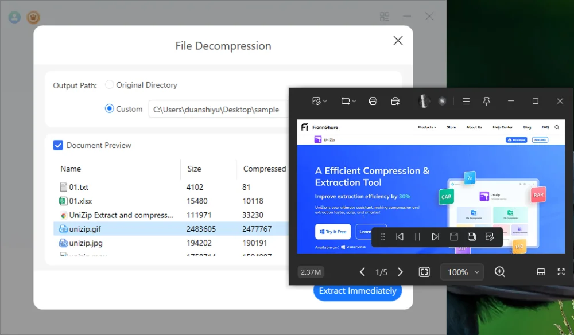Select the Custom output path option
This screenshot has width=574, height=335.
(110, 109)
